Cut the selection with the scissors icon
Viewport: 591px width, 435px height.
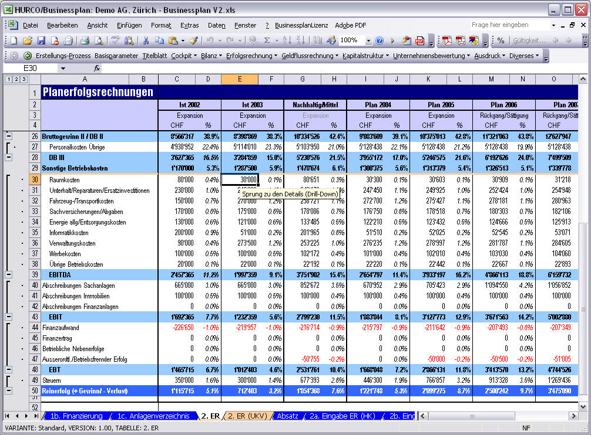146,40
